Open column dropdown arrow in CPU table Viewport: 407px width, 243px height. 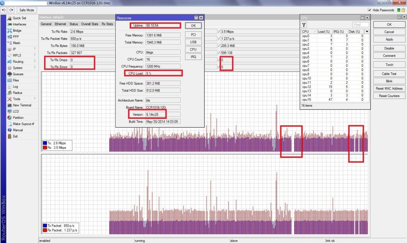(367, 32)
